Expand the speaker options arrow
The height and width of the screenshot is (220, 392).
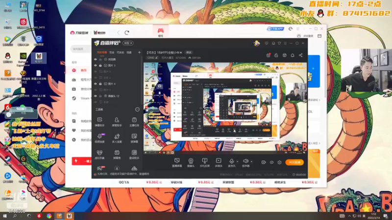(x=251, y=161)
